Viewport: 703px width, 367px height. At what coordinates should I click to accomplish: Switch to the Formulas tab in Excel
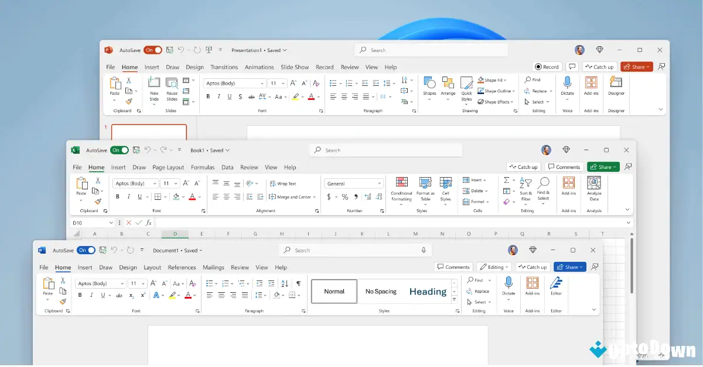coord(203,167)
